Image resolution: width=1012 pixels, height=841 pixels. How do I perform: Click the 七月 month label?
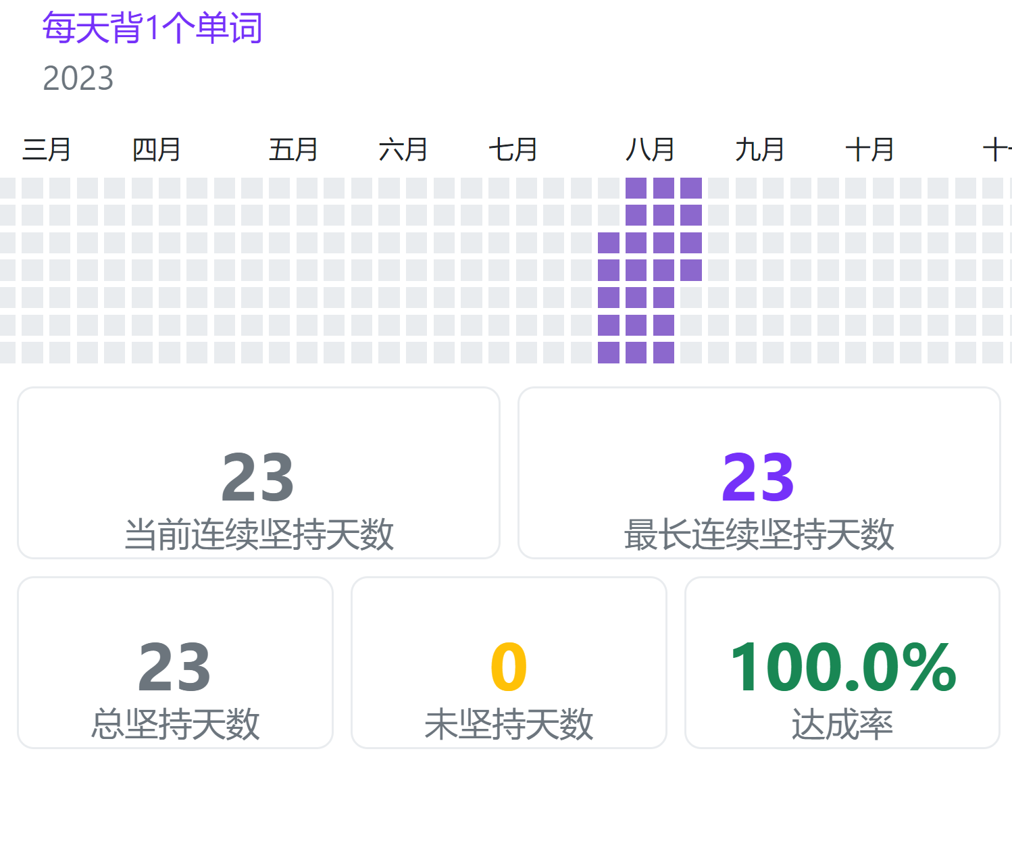pos(513,149)
